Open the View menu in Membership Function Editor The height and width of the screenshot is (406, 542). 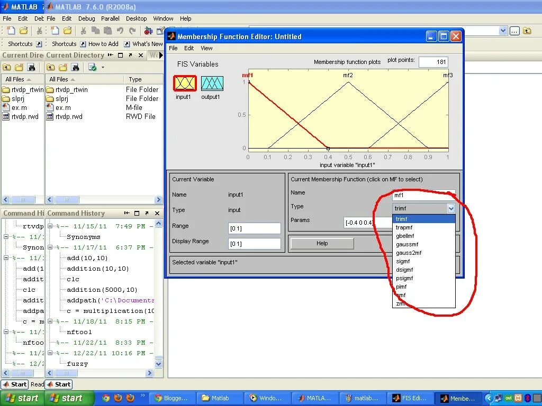click(x=206, y=48)
